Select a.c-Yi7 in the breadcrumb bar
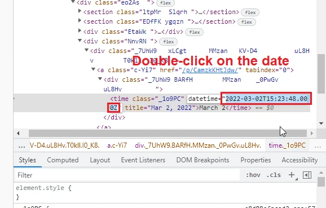Image resolution: width=326 pixels, height=208 pixels. click(x=117, y=145)
